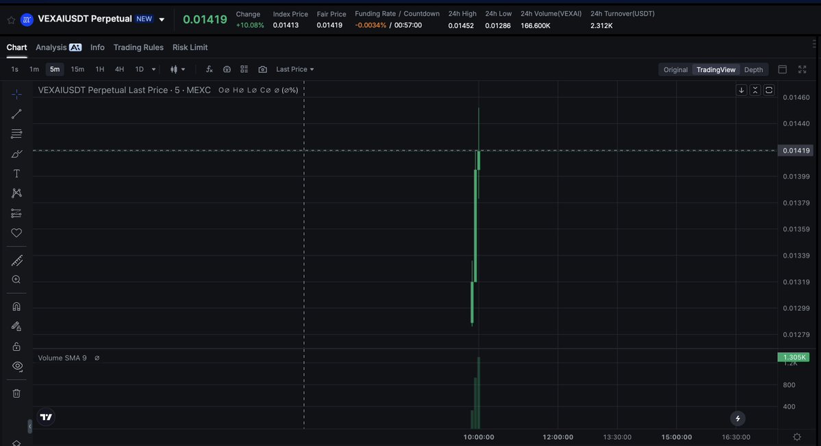The image size is (821, 446).
Task: Click the collapse panes button atop chart
Action: pyautogui.click(x=755, y=90)
